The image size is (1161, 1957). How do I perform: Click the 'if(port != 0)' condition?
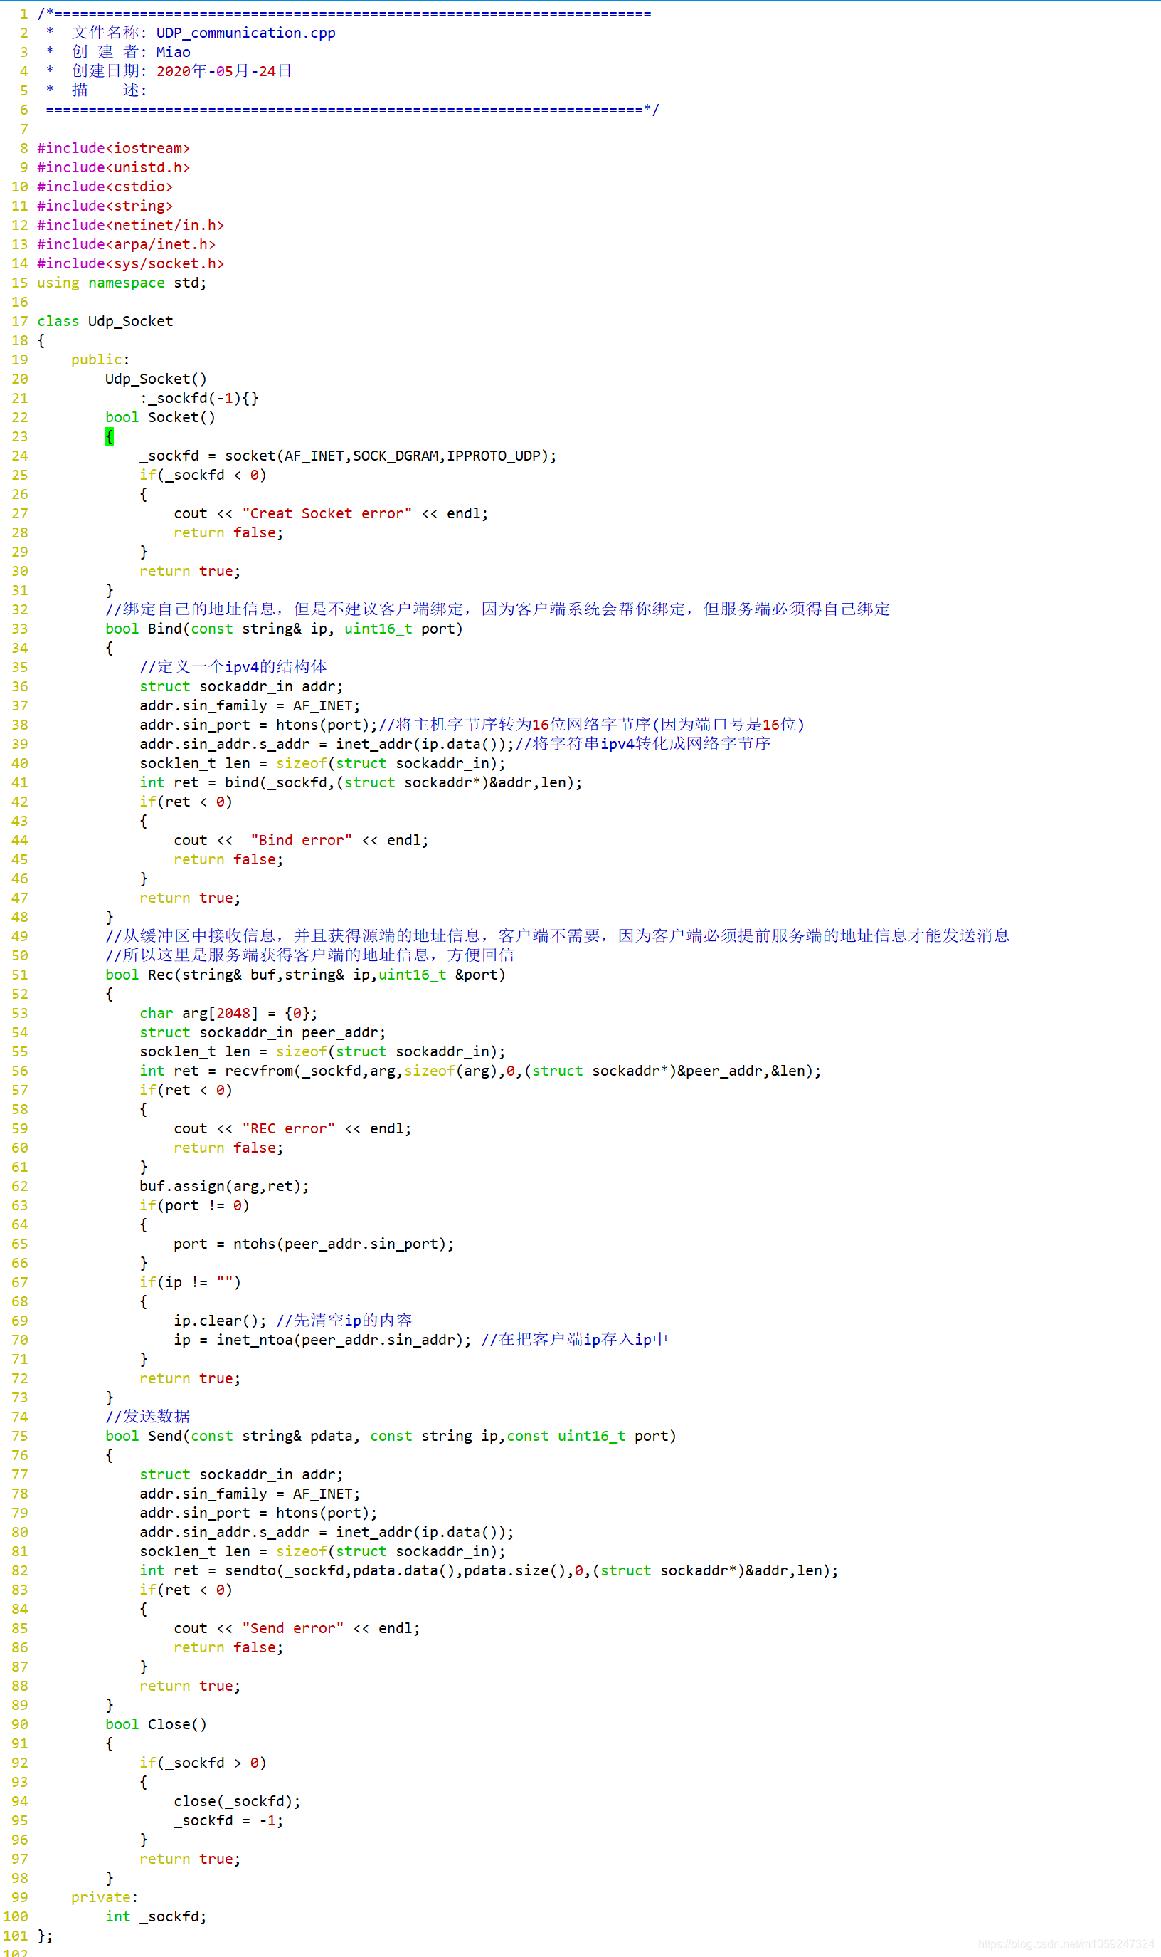coord(195,1205)
